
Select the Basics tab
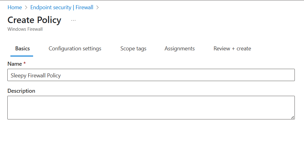point(22,49)
